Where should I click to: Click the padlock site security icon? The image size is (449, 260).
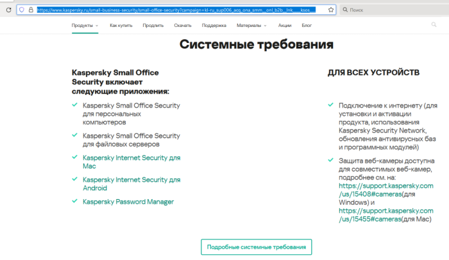[x=31, y=10]
